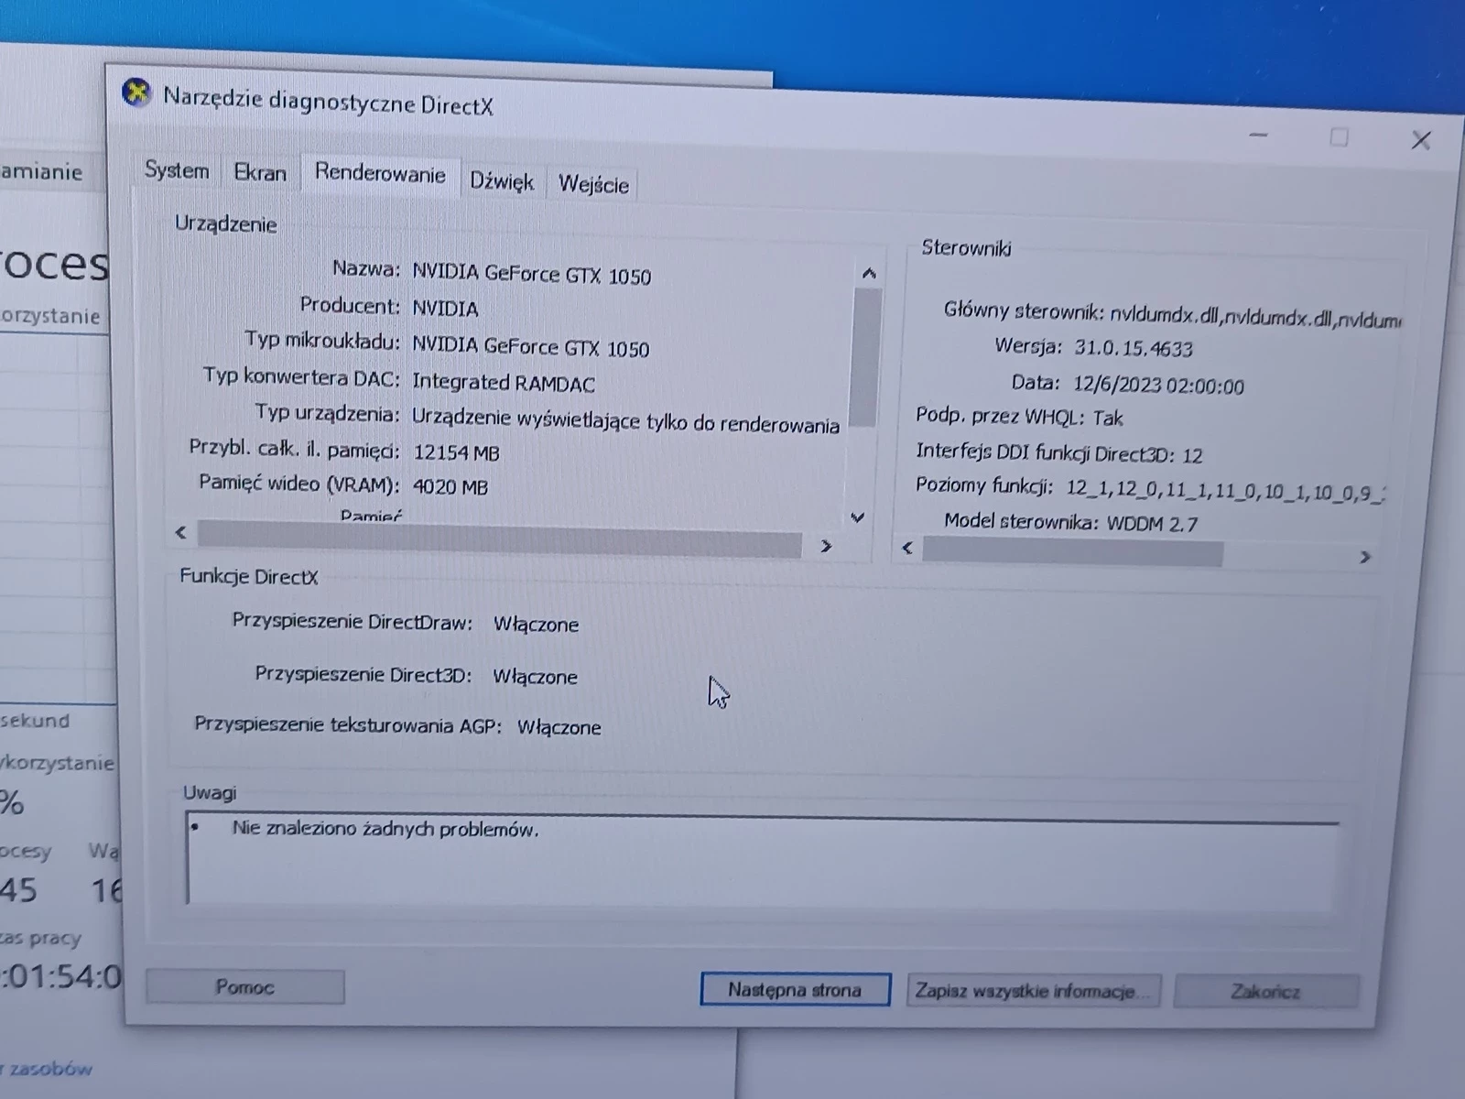Minimize the DirectX diagnostic window
1465x1099 pixels.
pos(1259,136)
